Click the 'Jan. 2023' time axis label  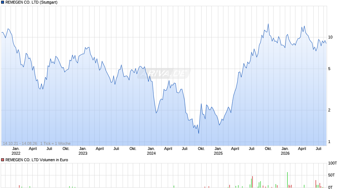point(83,151)
